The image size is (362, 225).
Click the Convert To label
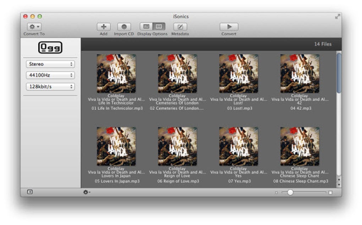click(34, 34)
